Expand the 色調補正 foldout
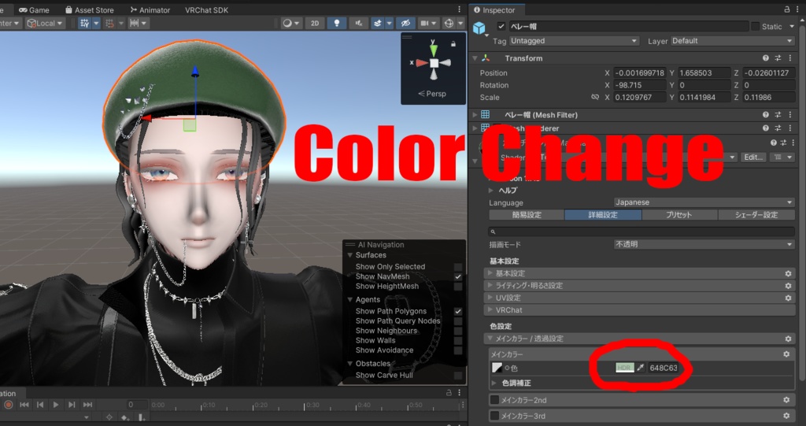The height and width of the screenshot is (426, 806). pos(494,383)
